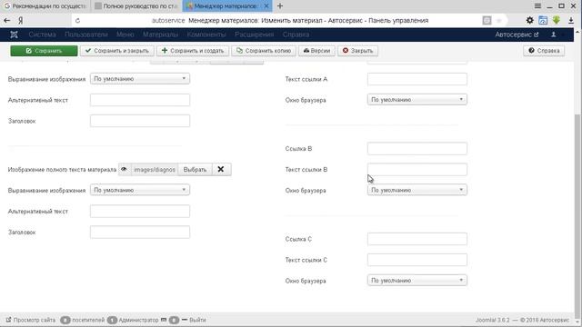Open Окно браузера dropdown for link C
The width and height of the screenshot is (582, 327).
click(x=417, y=281)
